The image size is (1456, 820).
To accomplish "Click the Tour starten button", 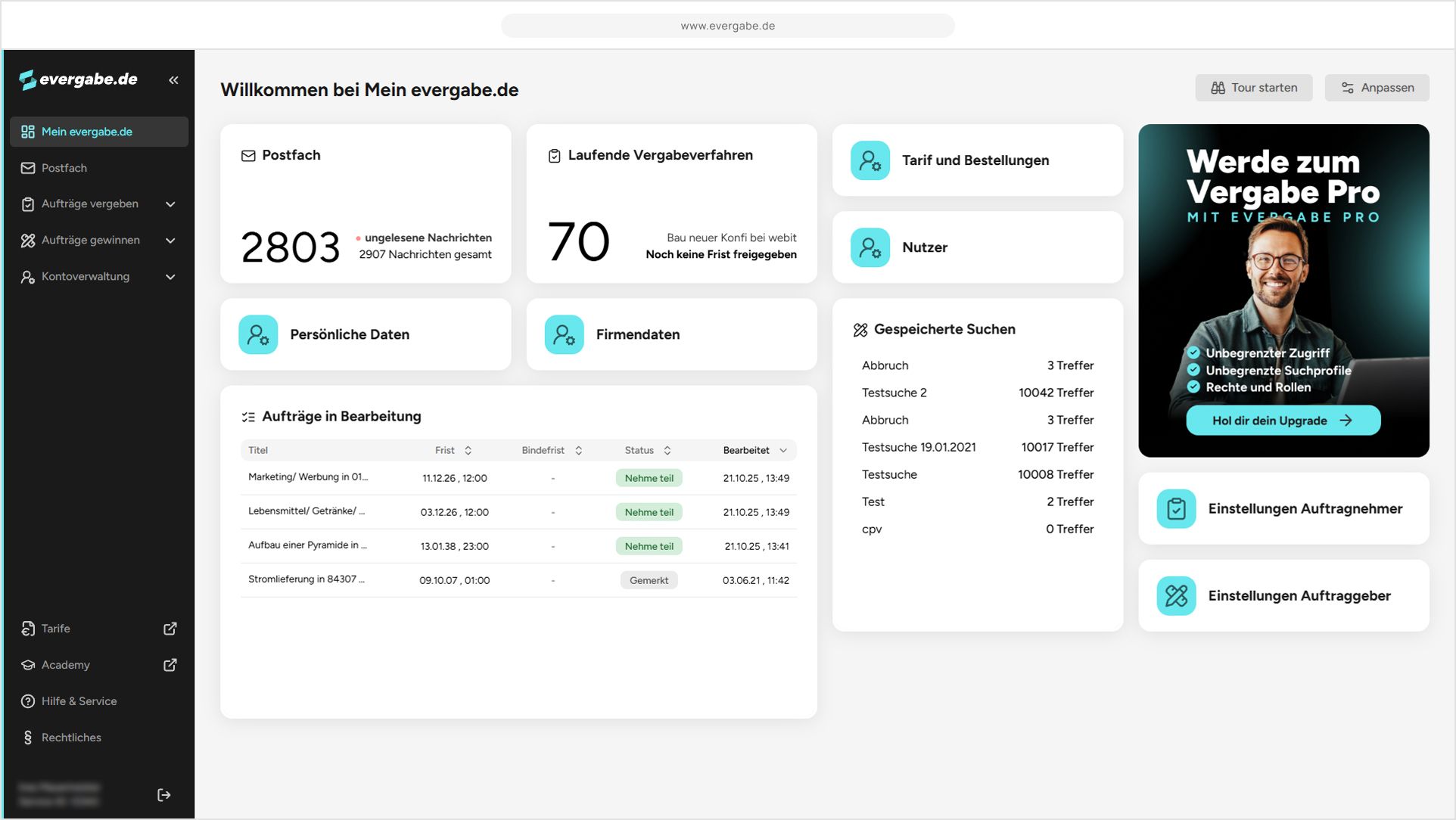I will [1253, 88].
